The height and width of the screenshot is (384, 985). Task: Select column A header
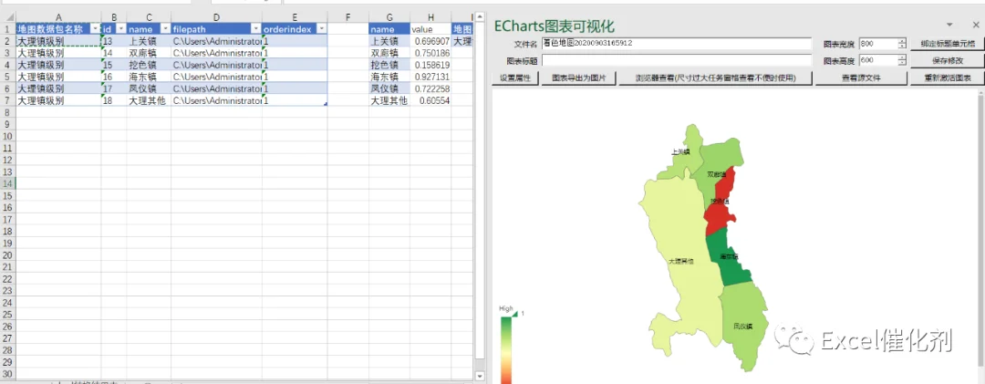[x=58, y=17]
